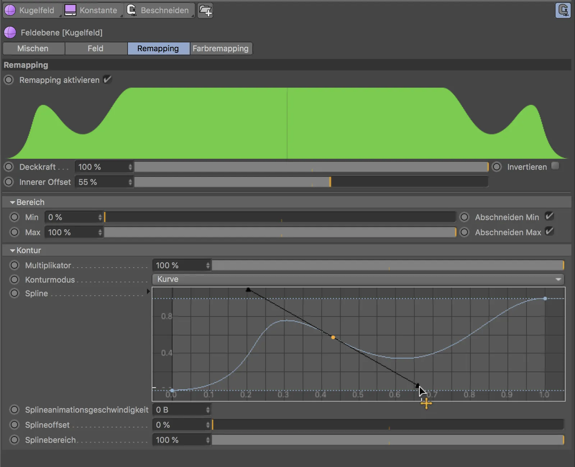Switch to the Mischen tab
The width and height of the screenshot is (575, 467).
tap(33, 48)
